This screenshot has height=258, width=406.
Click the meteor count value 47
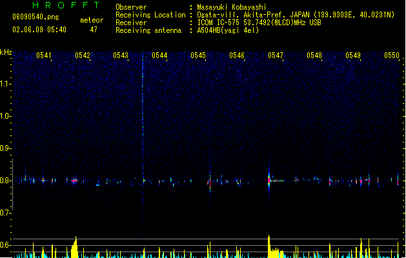[94, 30]
